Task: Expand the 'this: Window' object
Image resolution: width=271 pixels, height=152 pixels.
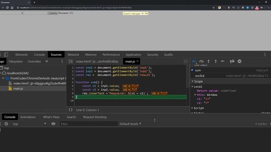Action: click(x=195, y=95)
